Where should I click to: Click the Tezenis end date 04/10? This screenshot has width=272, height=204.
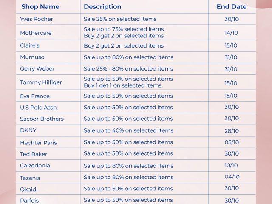[x=232, y=177]
